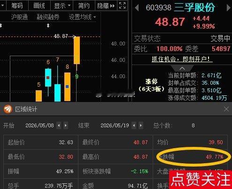
Task: Click the 总手 value 239.75万手
Action: [x=59, y=186]
